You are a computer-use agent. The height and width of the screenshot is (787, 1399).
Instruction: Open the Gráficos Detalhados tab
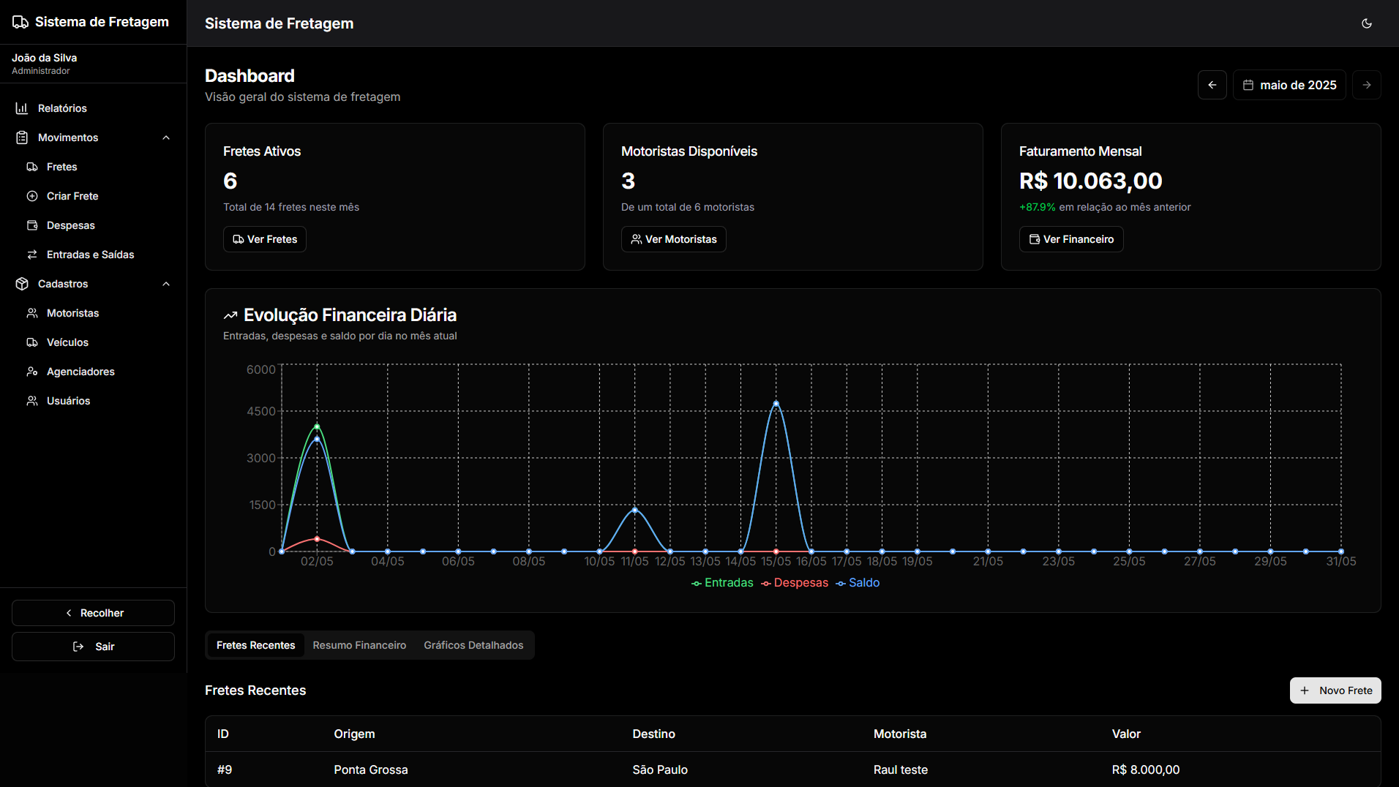(473, 644)
